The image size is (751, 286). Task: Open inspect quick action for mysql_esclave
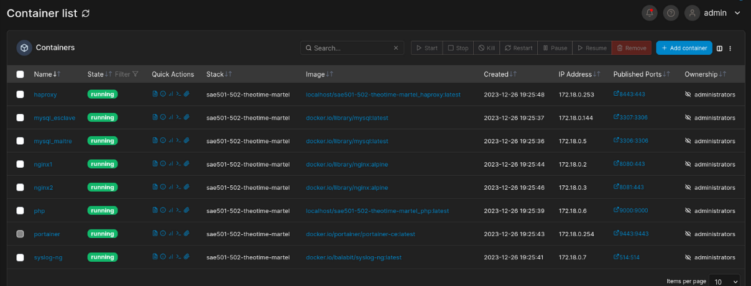click(x=163, y=118)
